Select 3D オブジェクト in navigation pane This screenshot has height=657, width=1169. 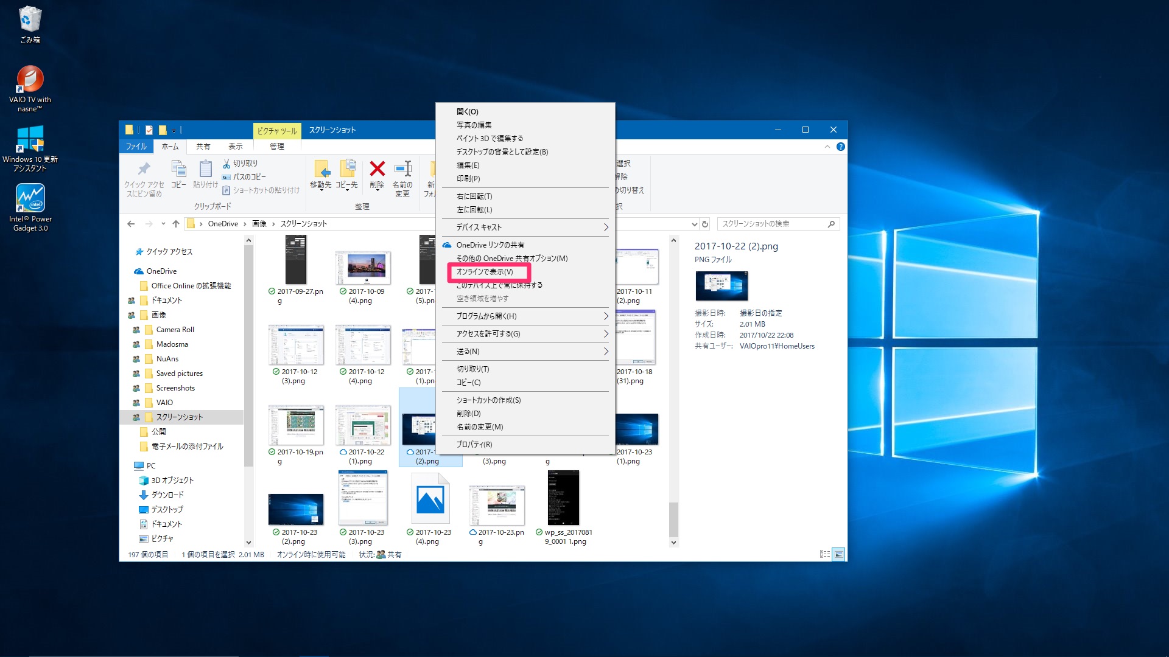[172, 481]
